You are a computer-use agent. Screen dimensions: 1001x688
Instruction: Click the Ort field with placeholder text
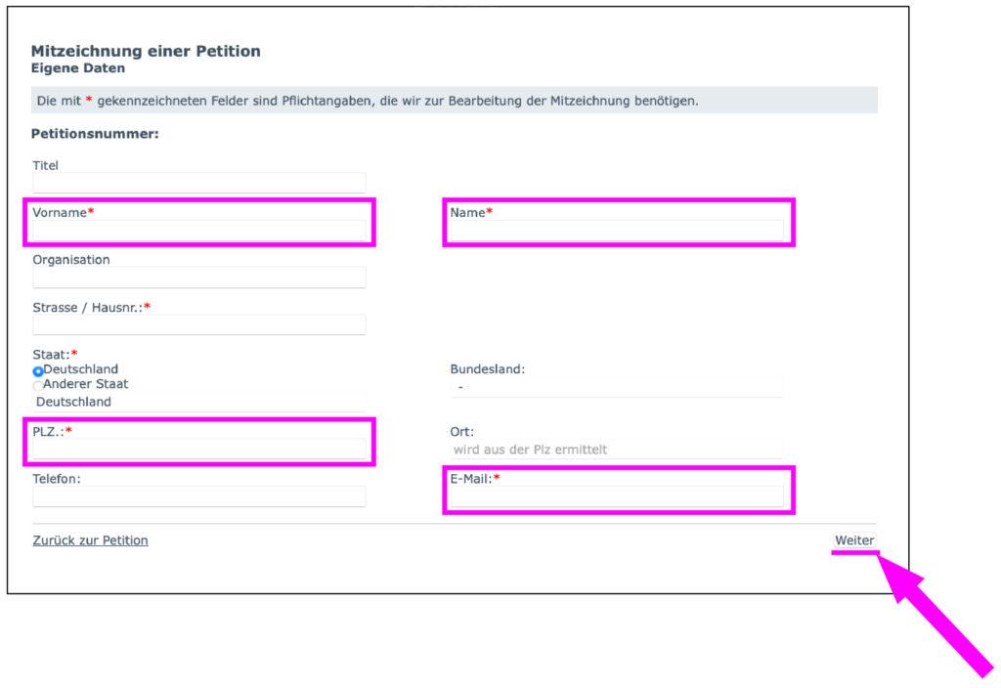coord(616,450)
